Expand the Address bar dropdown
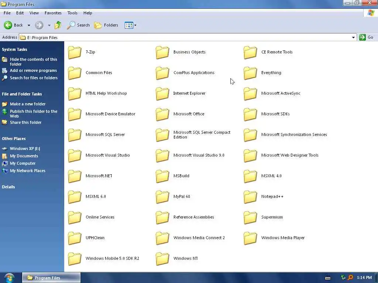The image size is (378, 283). [353, 37]
